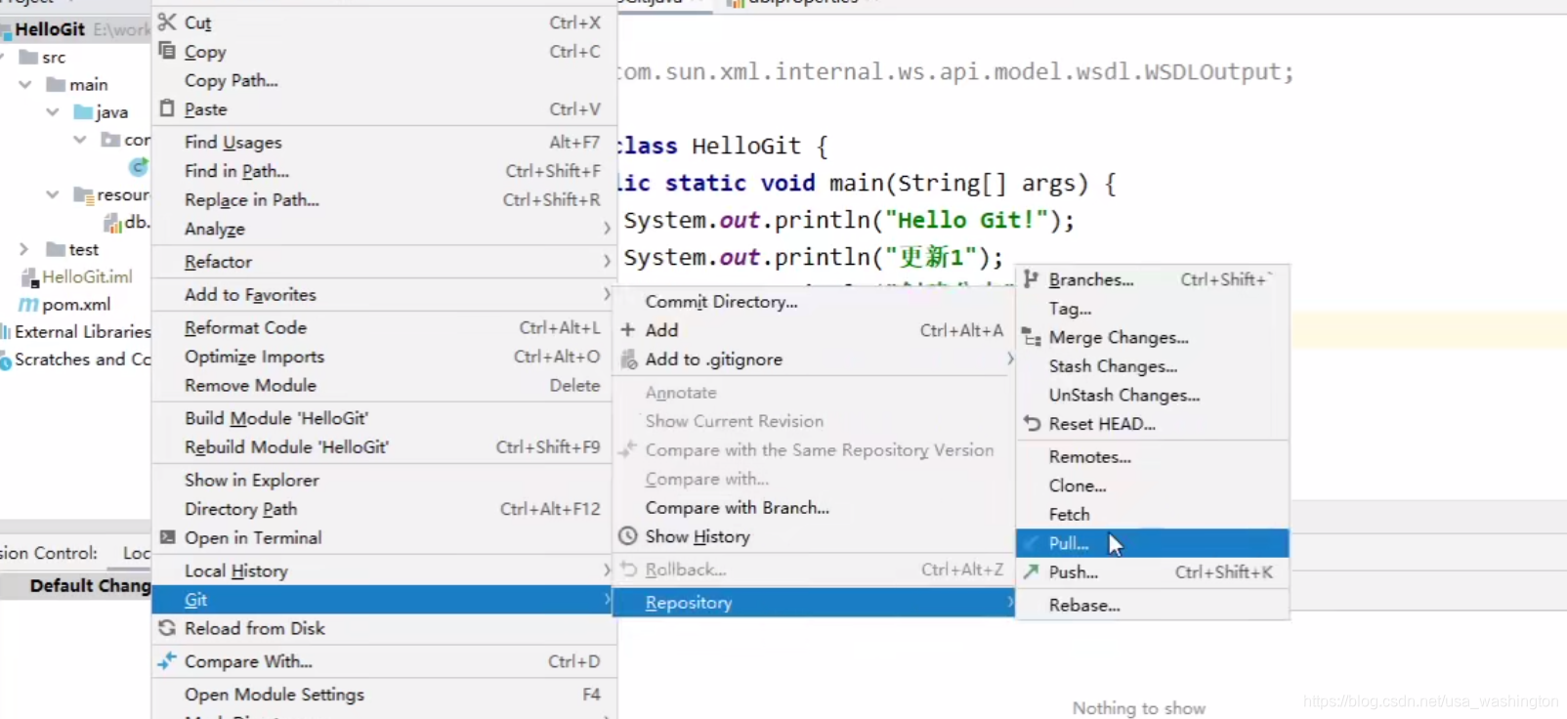The width and height of the screenshot is (1567, 719).
Task: Choose Remove Module menu item
Action: [x=384, y=386]
